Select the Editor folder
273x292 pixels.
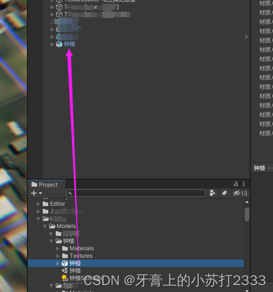(58, 204)
